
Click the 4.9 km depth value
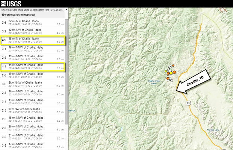(x=60, y=33)
